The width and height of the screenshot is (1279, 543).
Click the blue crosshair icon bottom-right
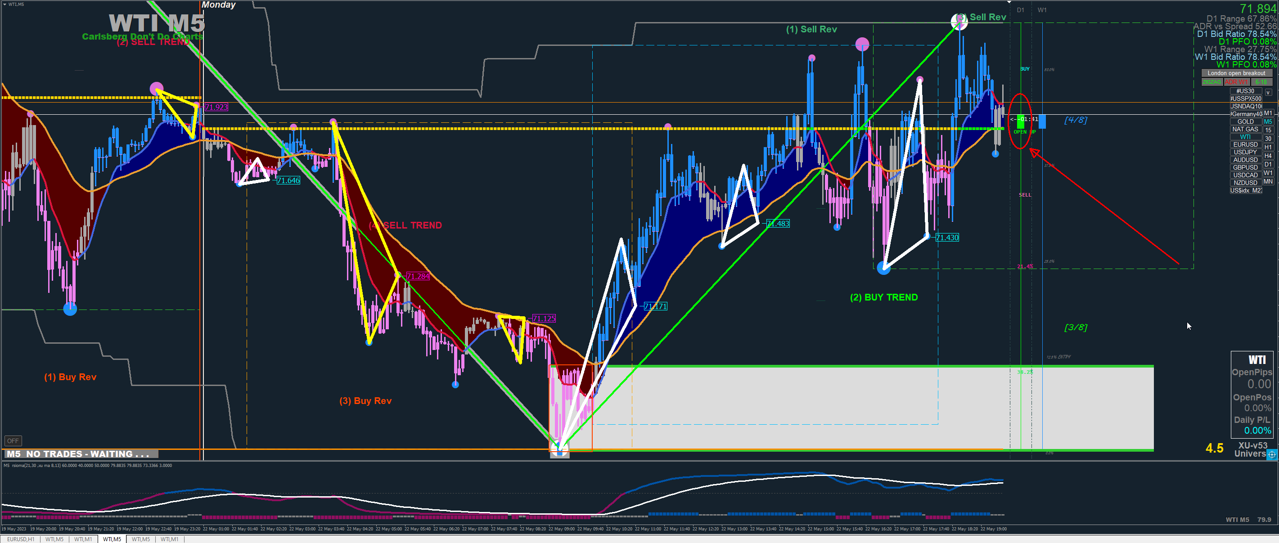click(1272, 454)
